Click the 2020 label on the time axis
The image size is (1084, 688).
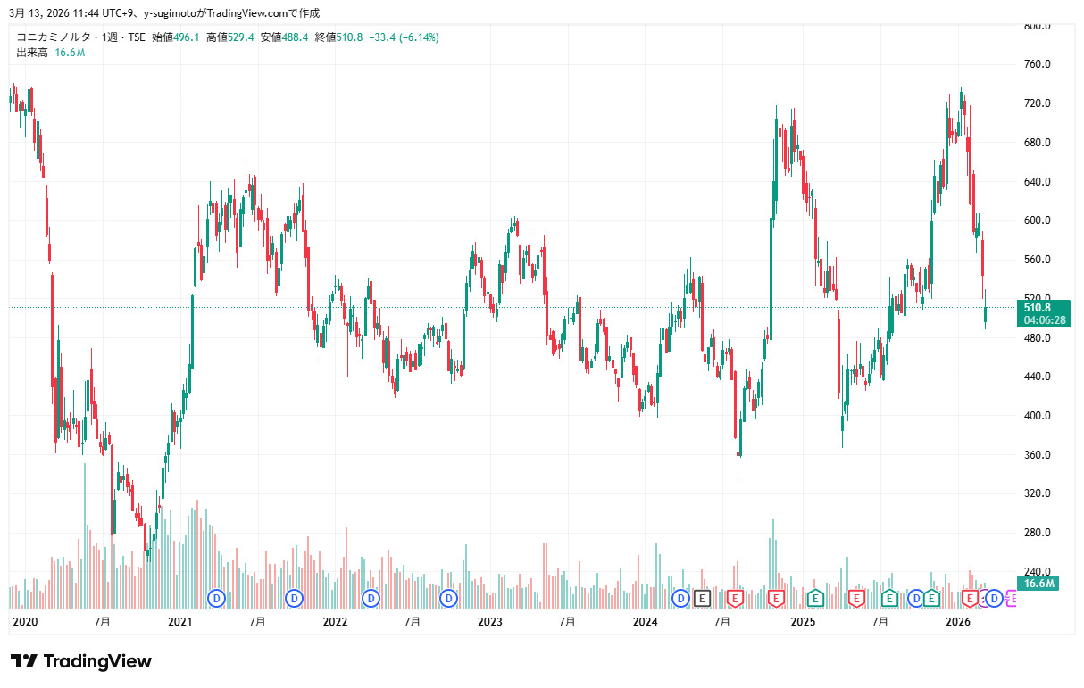[x=25, y=621]
